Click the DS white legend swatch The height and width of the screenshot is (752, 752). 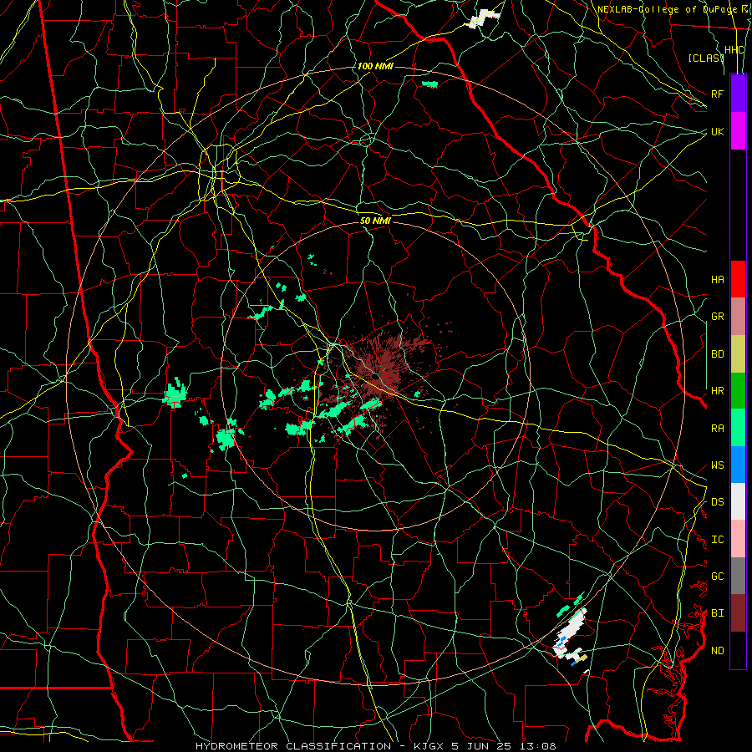738,501
